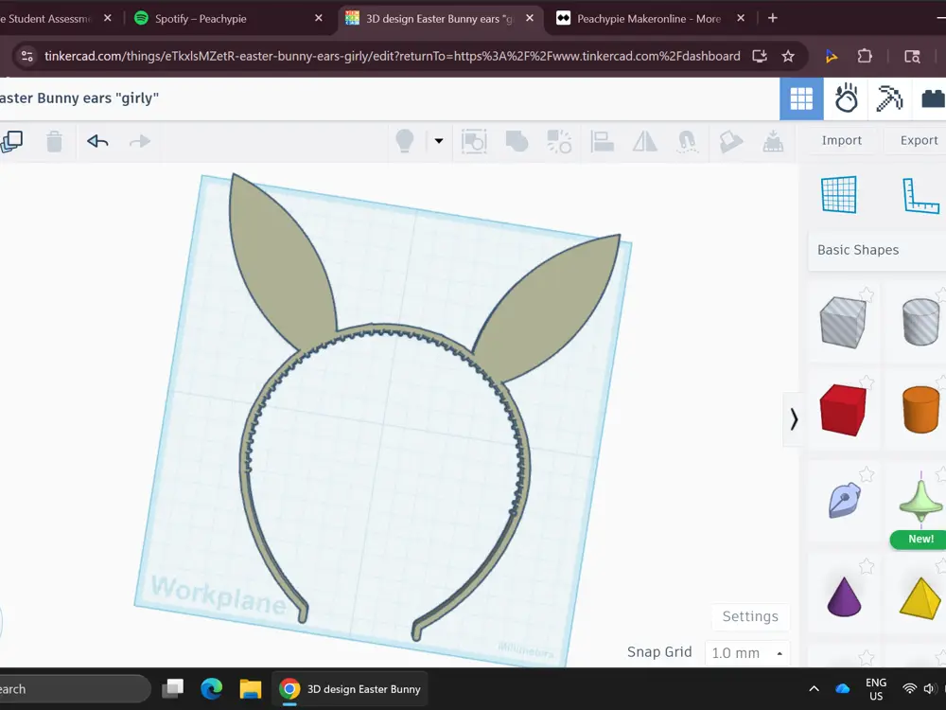Open the Sim Lab icon

(846, 98)
